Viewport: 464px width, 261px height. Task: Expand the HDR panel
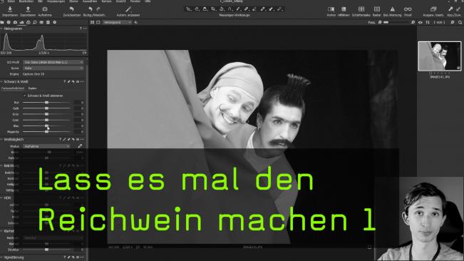(x=1, y=198)
